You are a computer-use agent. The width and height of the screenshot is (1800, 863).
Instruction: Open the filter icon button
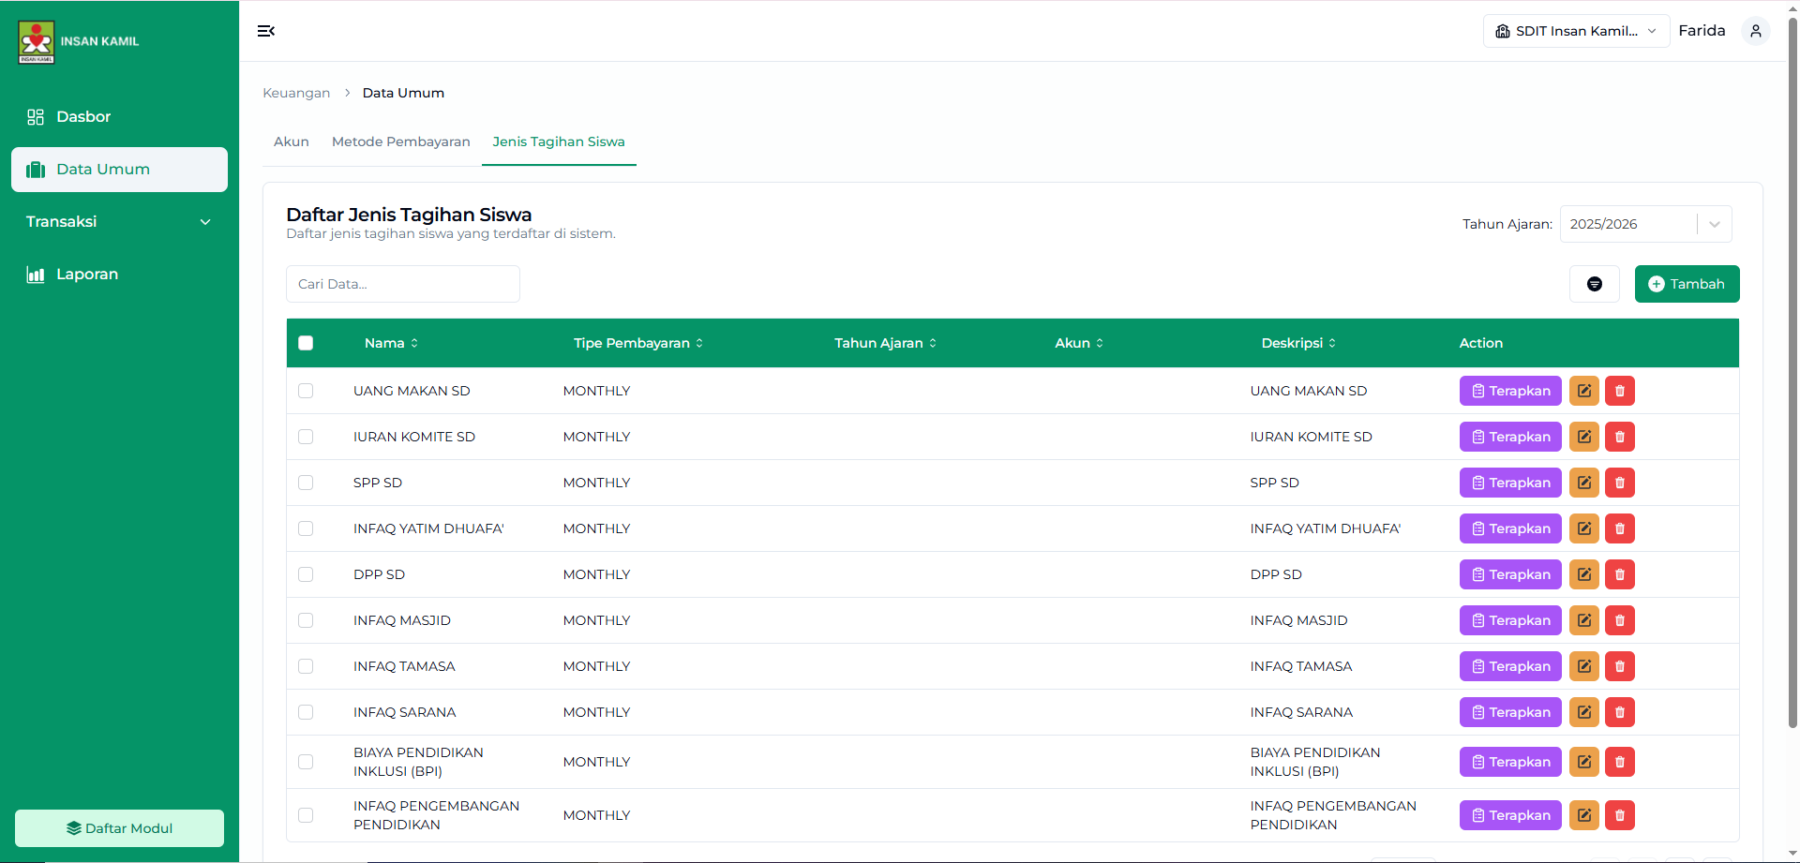coord(1594,284)
